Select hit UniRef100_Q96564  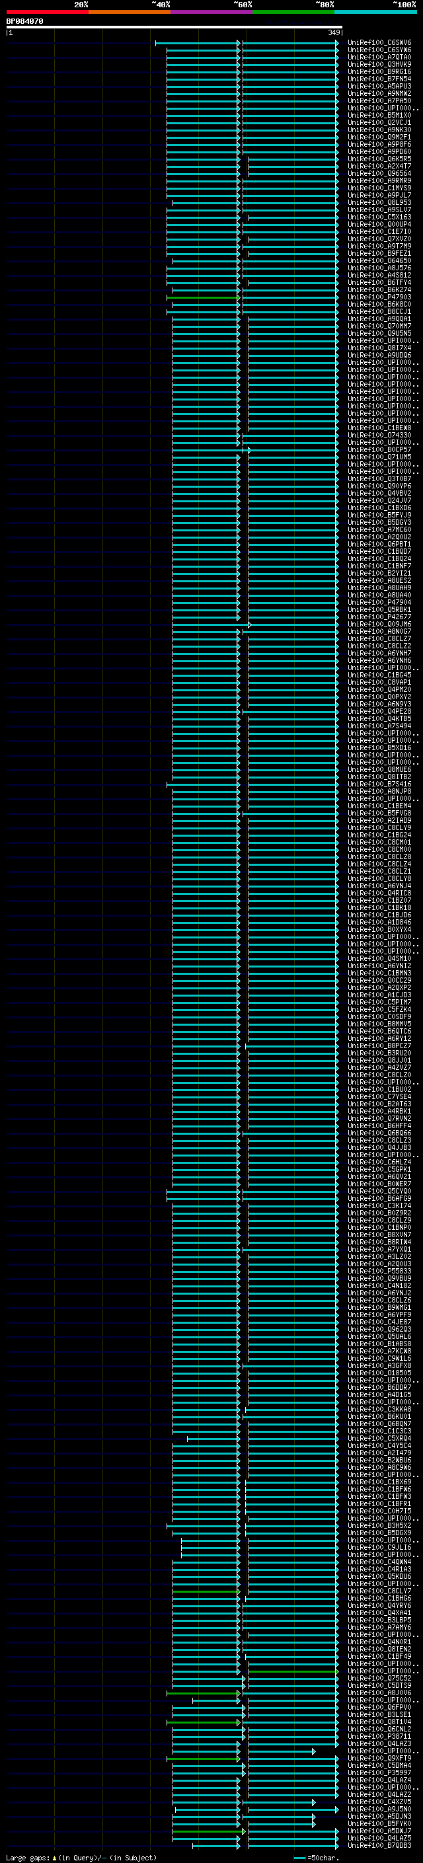click(x=379, y=174)
